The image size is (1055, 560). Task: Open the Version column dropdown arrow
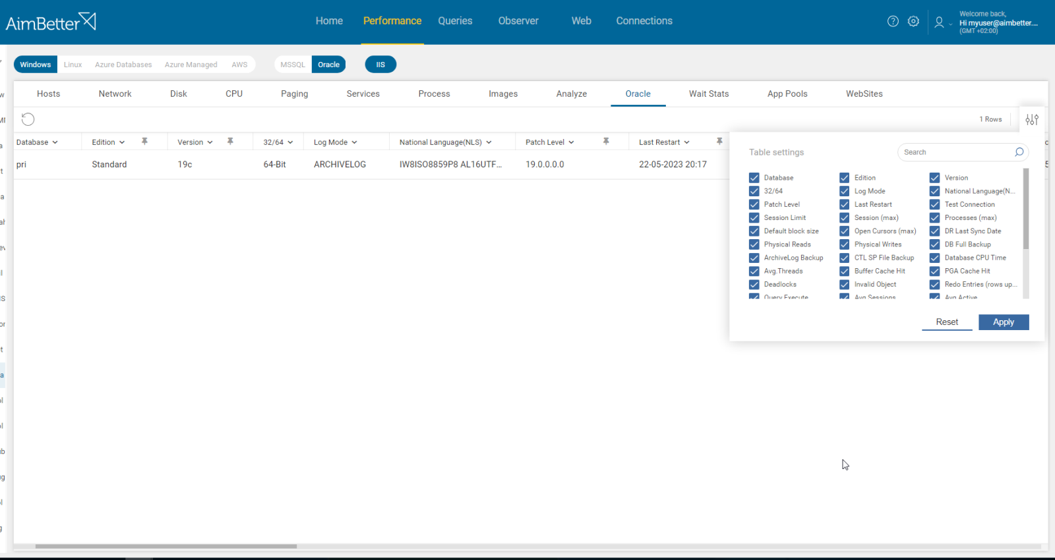210,142
